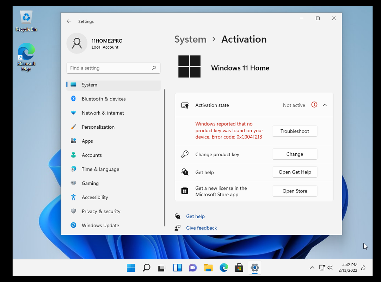Click the Windows 11 Home edition text

point(240,68)
